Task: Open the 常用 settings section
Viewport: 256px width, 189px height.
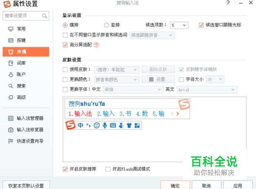Action: coord(26,29)
